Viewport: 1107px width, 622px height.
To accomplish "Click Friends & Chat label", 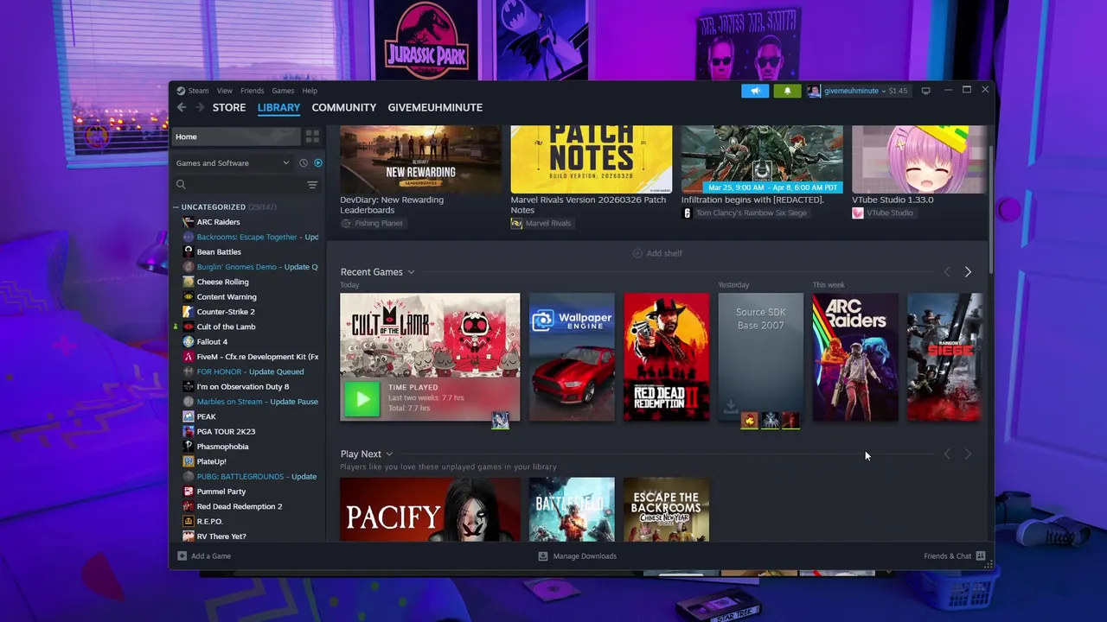I will tap(948, 556).
